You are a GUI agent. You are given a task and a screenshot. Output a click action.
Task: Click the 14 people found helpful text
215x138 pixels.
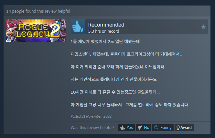38,11
